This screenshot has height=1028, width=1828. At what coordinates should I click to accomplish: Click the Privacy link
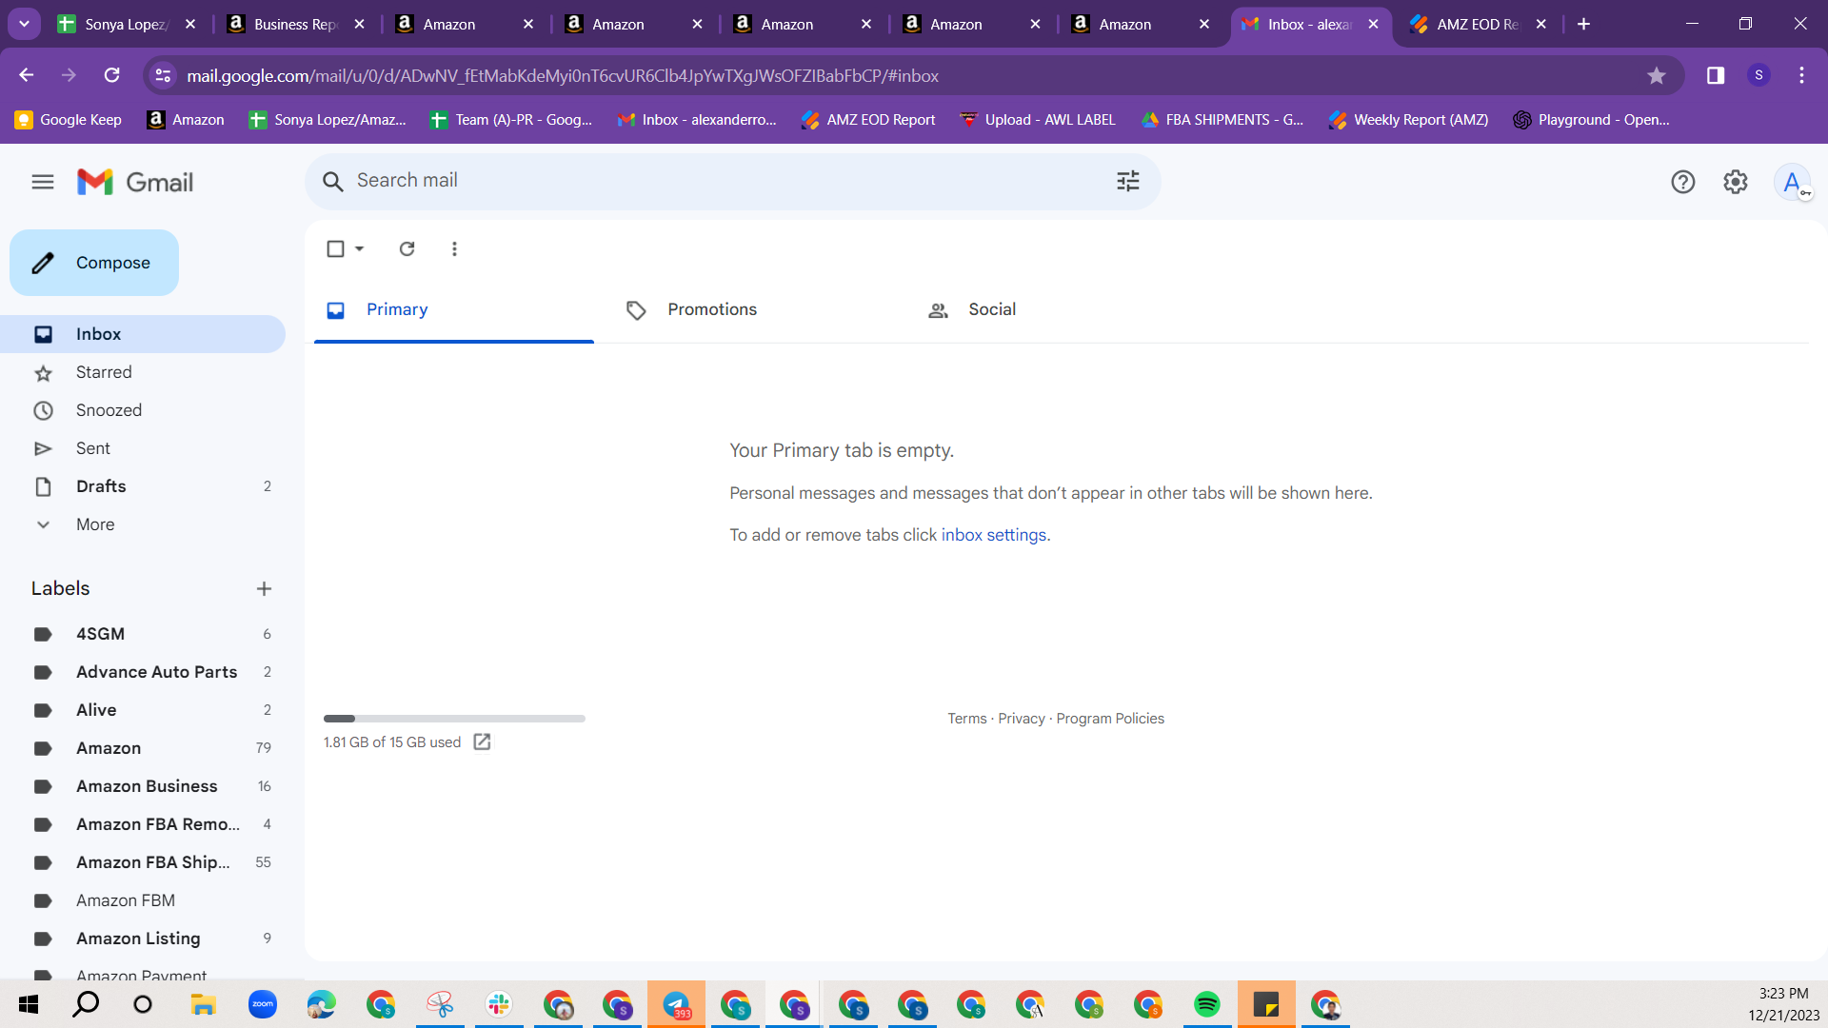(1021, 719)
